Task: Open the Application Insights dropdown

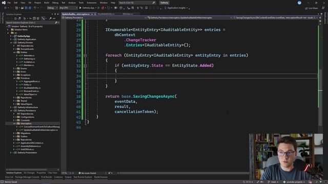Action: pos(177,8)
